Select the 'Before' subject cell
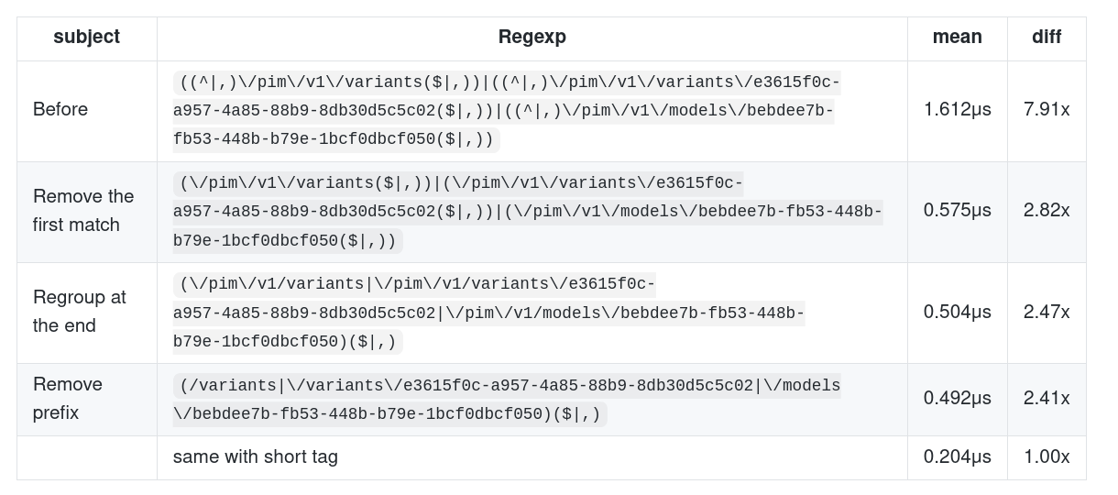1118x495 pixels. tap(60, 109)
